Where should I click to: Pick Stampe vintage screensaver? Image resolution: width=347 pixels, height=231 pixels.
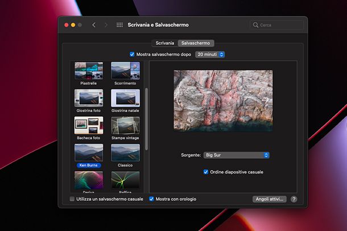coord(125,125)
